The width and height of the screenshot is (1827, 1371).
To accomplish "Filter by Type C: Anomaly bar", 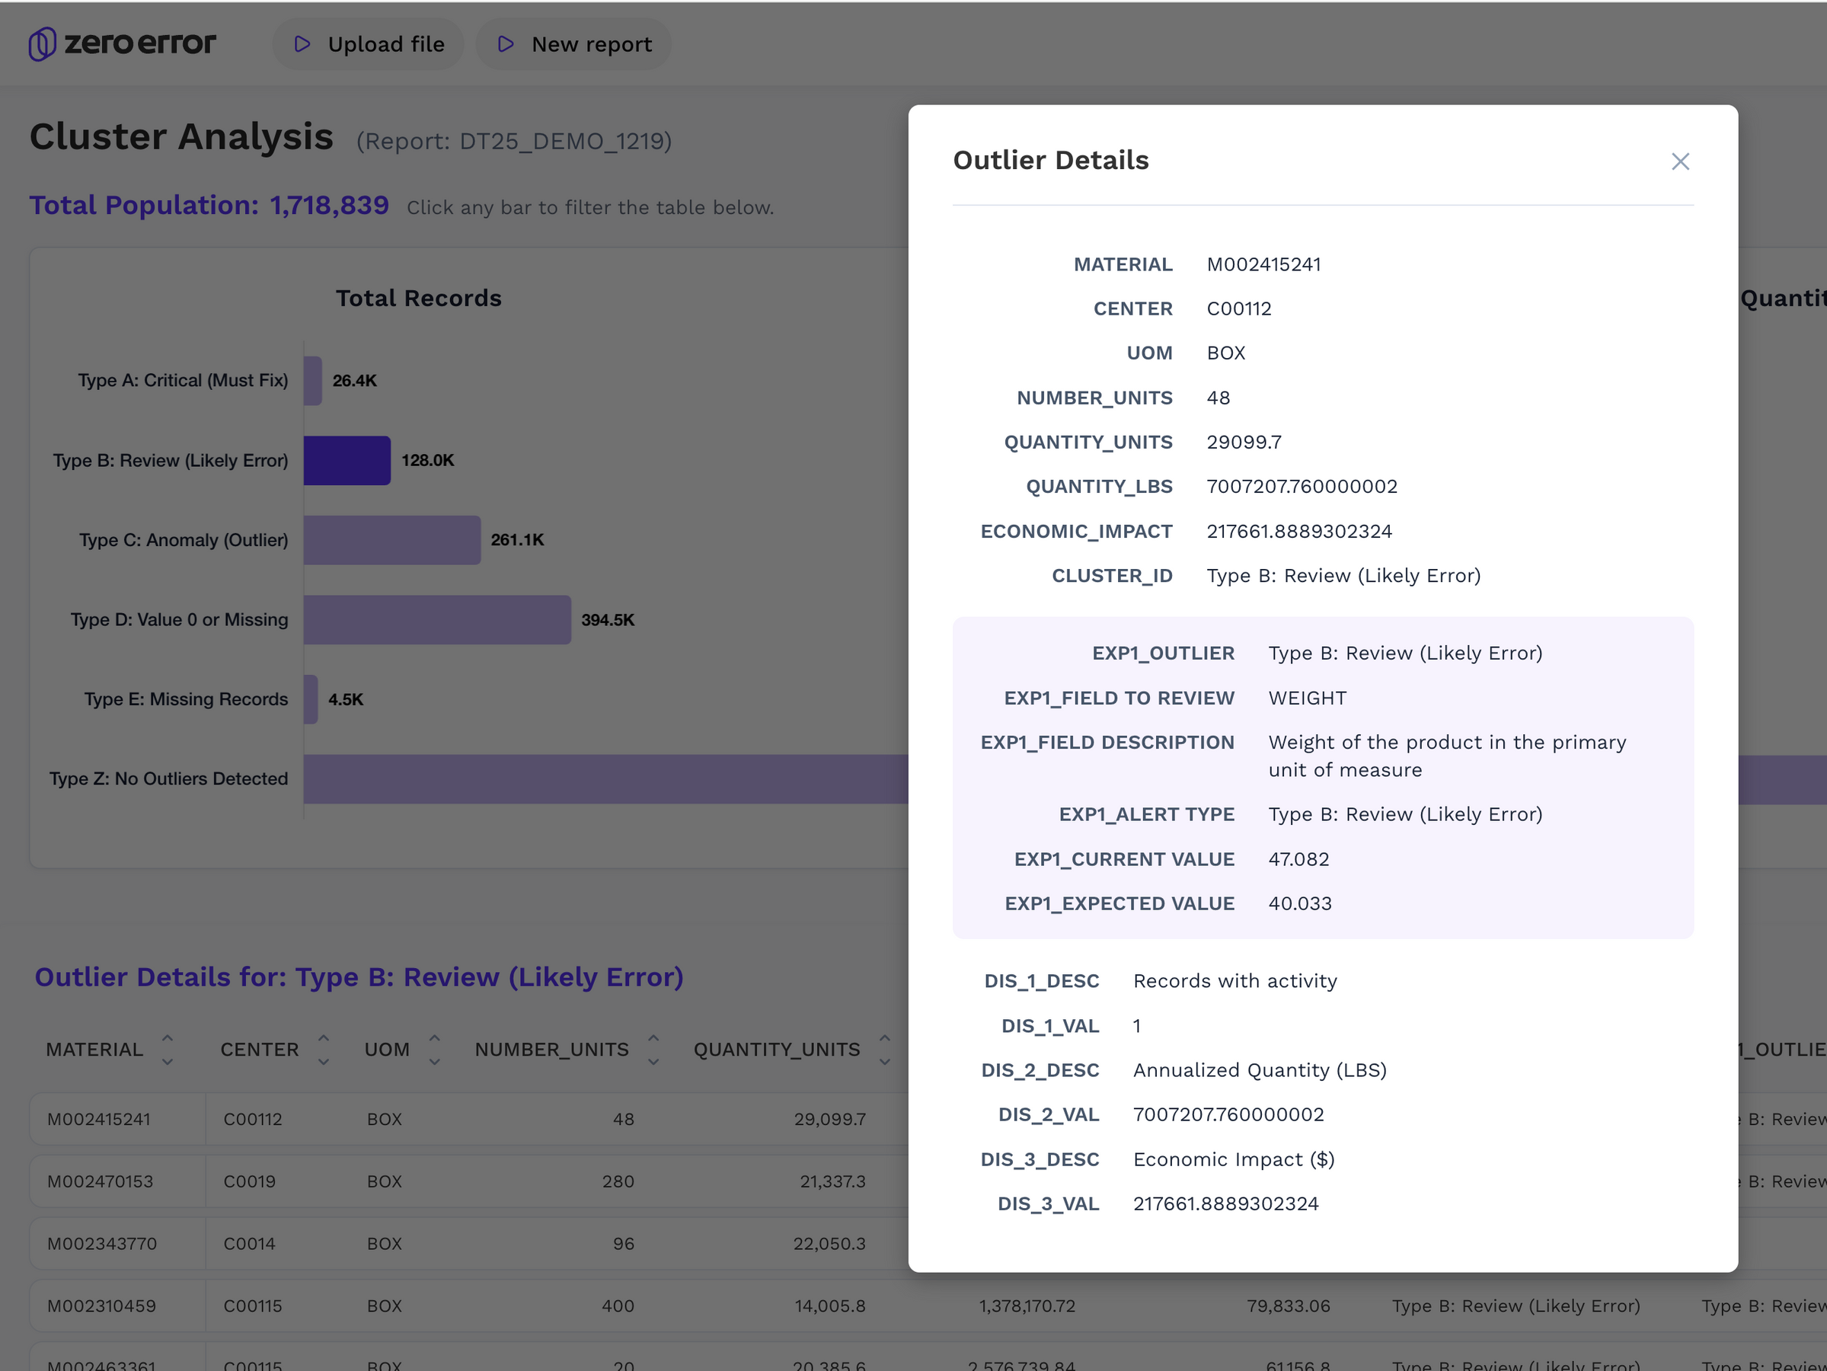I will (x=392, y=540).
